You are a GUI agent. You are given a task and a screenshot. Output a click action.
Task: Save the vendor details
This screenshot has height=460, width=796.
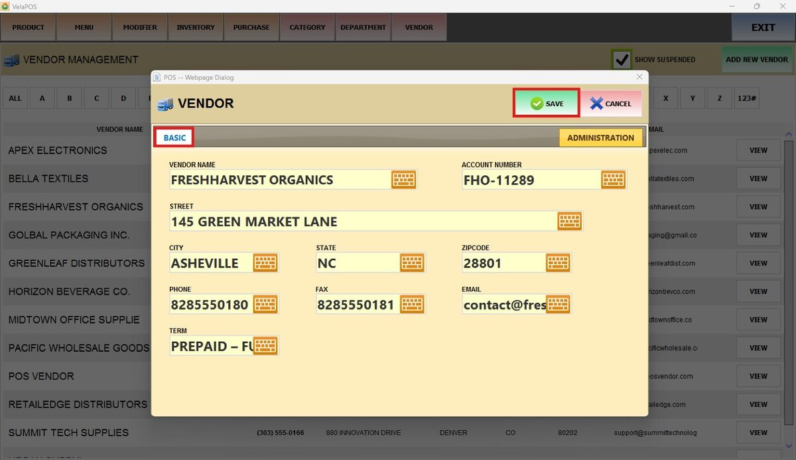(x=547, y=104)
